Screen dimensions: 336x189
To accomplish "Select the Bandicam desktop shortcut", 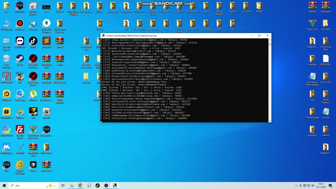I will point(20,25).
